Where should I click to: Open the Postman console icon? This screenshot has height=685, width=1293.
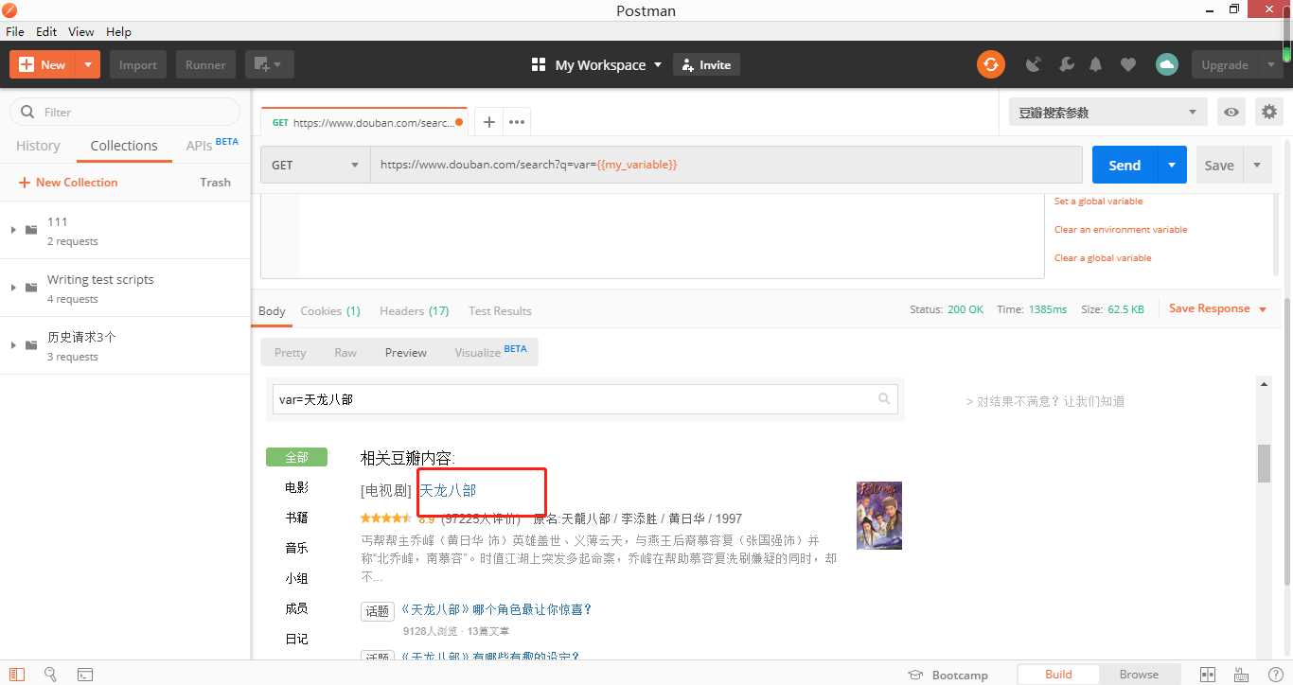point(85,675)
